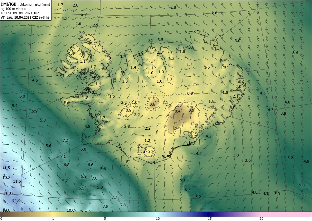312x221 pixels.
Task: Click the map value '7.8'
Action: point(123,205)
